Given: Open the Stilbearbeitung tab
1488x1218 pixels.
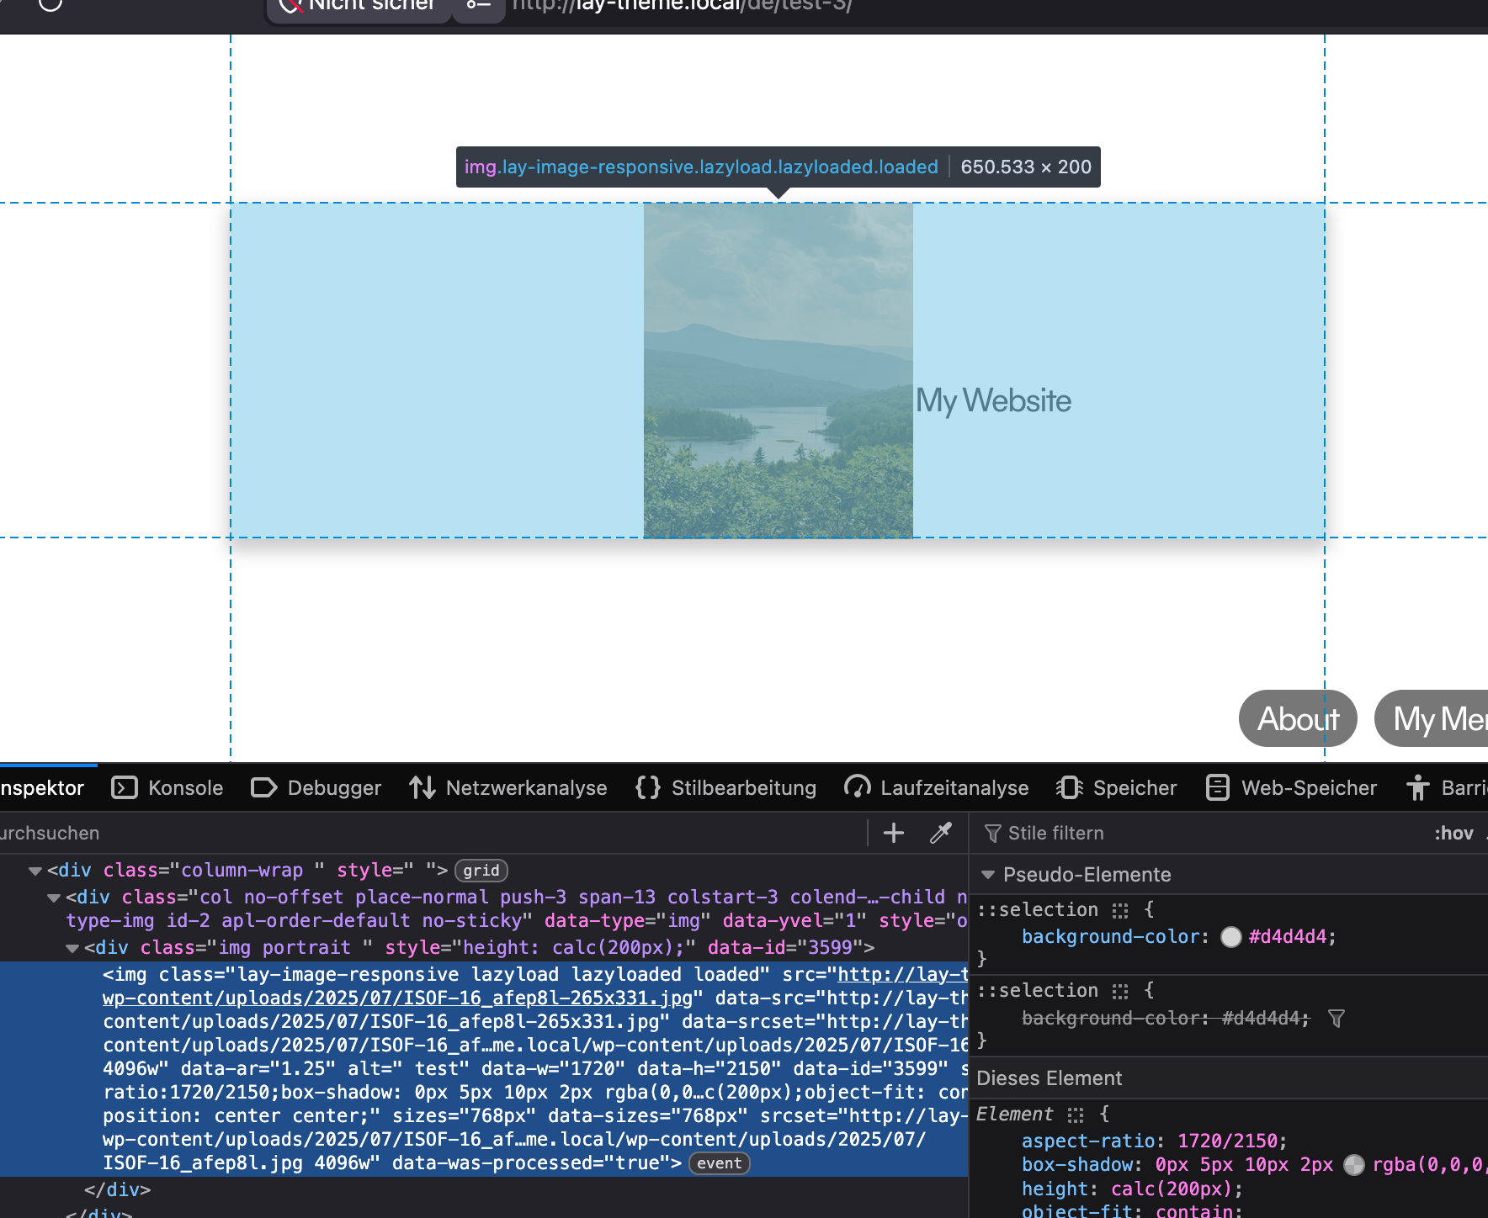Looking at the screenshot, I should coord(725,788).
